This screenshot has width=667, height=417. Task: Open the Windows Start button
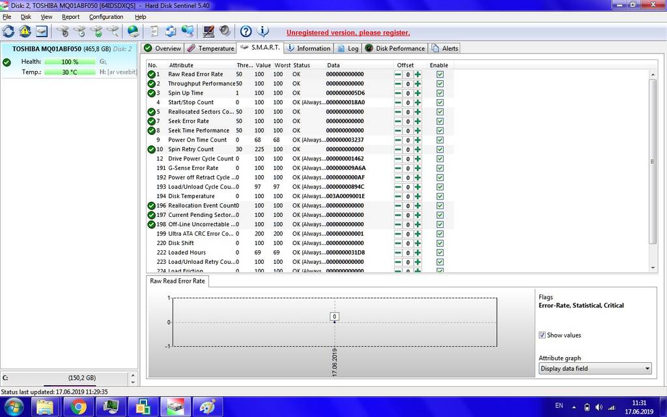14,407
